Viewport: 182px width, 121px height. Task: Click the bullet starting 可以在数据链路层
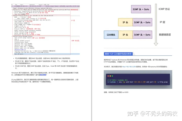tap(43, 58)
